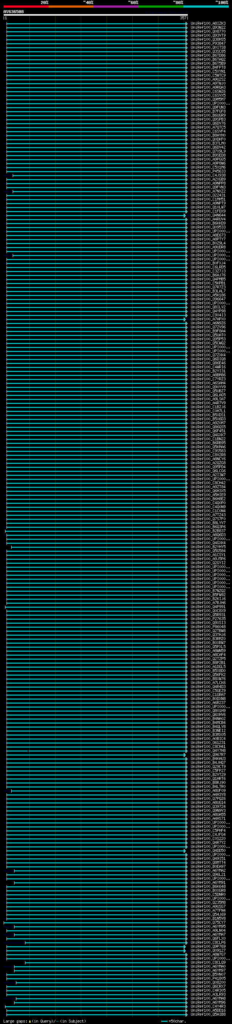Select label UniRef100_C8CLP6
This screenshot has height=1024, width=232.
208,943
